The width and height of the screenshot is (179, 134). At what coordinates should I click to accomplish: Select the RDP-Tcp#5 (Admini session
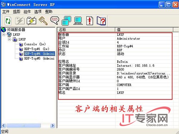(39, 58)
